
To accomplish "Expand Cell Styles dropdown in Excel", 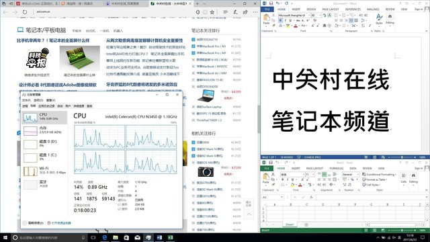I will click(372, 185).
